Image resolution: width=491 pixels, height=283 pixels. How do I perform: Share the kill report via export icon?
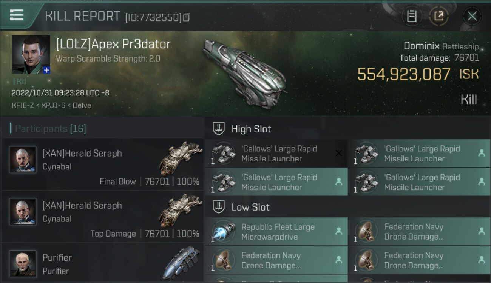(439, 16)
